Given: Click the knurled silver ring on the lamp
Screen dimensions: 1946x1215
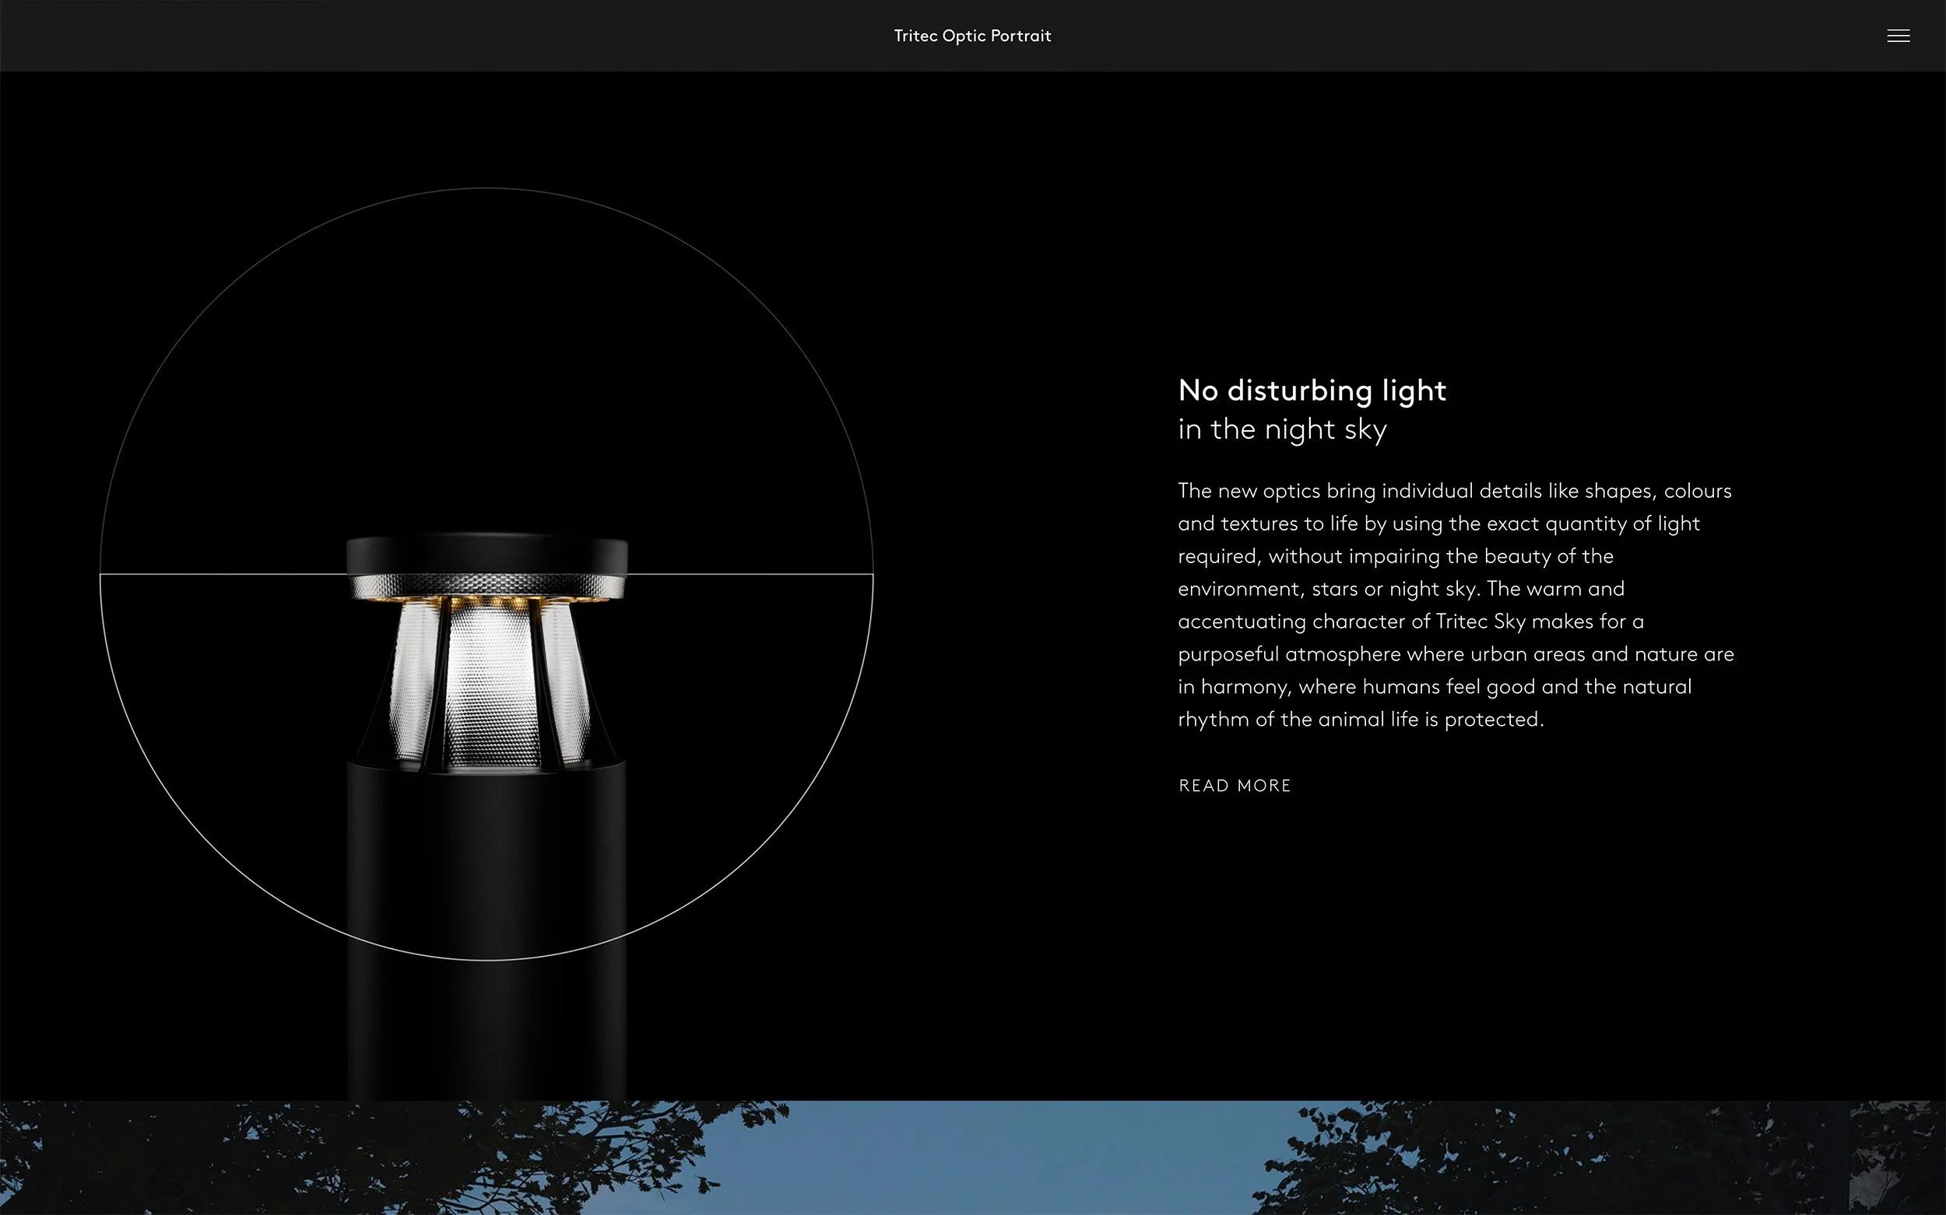Looking at the screenshot, I should [x=487, y=585].
